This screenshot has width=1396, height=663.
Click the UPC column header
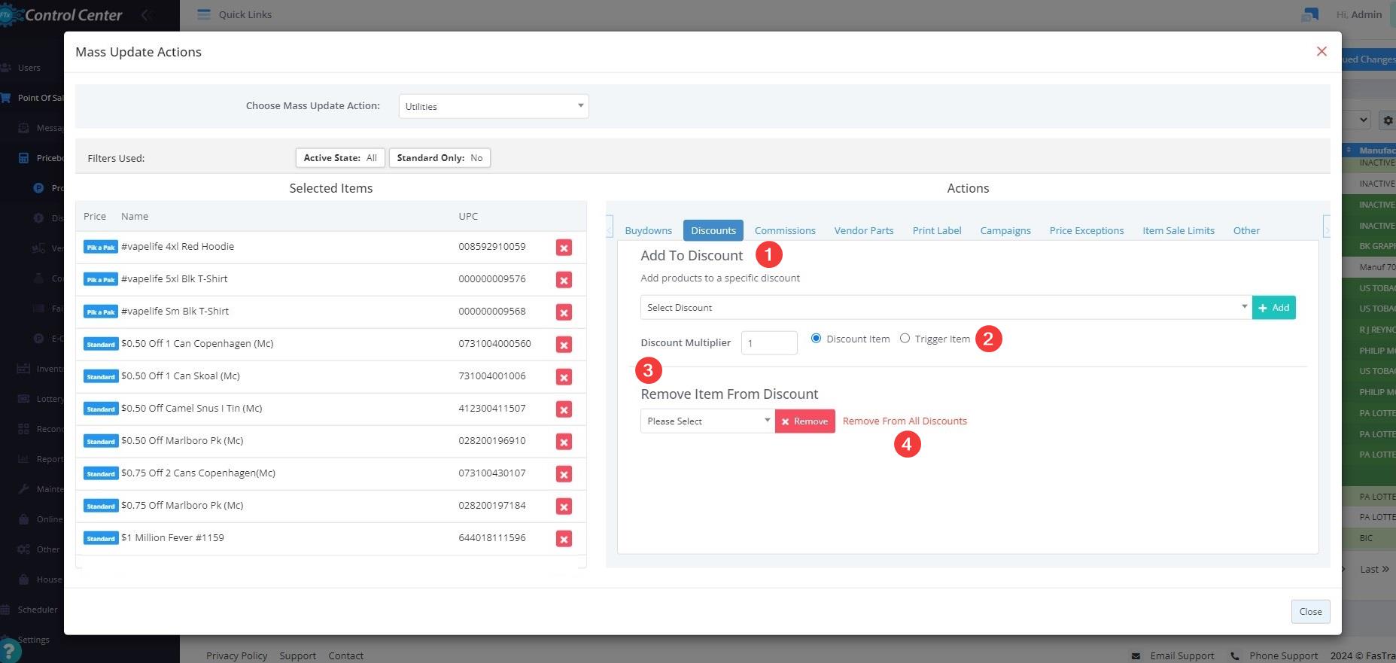[468, 216]
